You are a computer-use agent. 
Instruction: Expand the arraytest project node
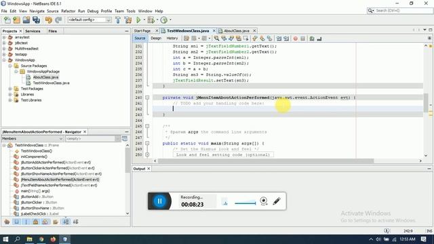[4, 37]
